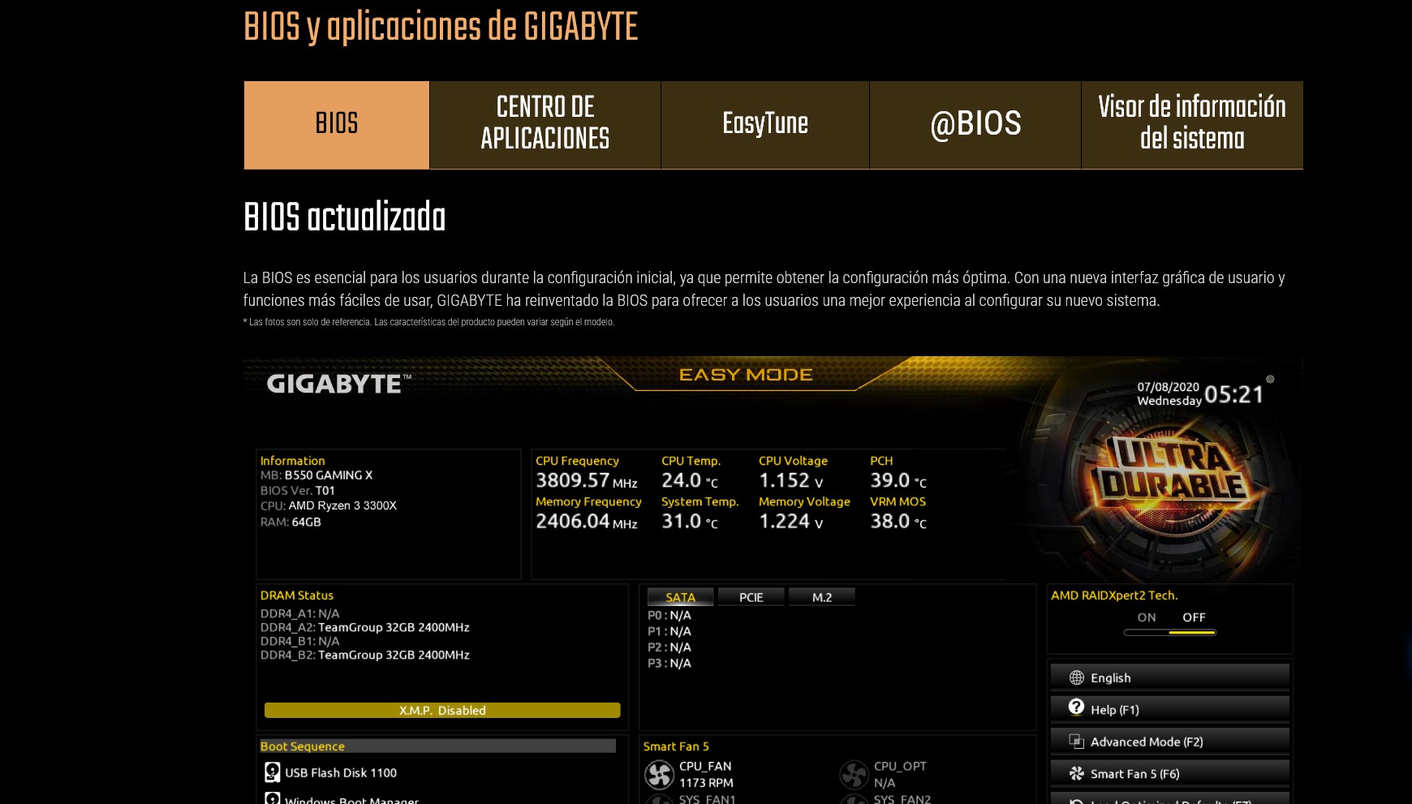
Task: Click the Advanced Mode icon
Action: (x=1077, y=742)
